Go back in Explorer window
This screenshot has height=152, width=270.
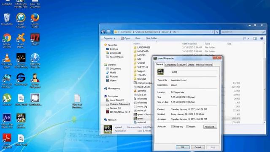point(103,32)
